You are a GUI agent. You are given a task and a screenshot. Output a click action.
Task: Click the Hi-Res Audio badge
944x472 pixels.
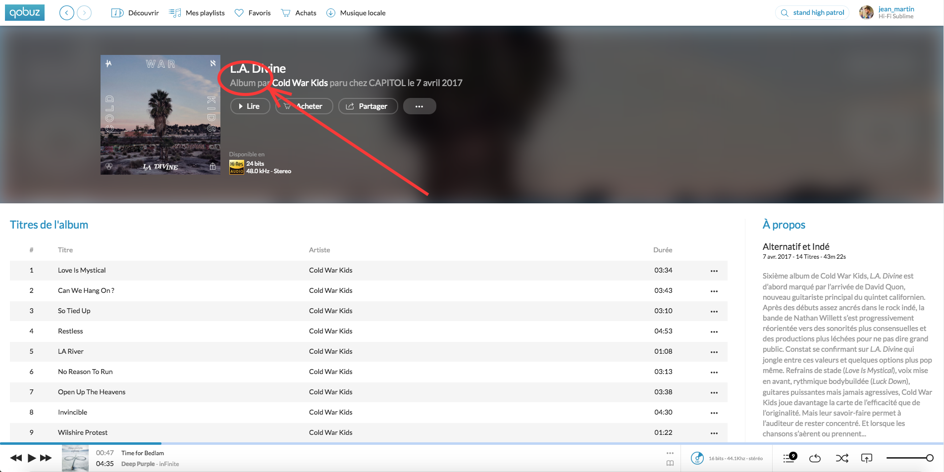pyautogui.click(x=237, y=168)
